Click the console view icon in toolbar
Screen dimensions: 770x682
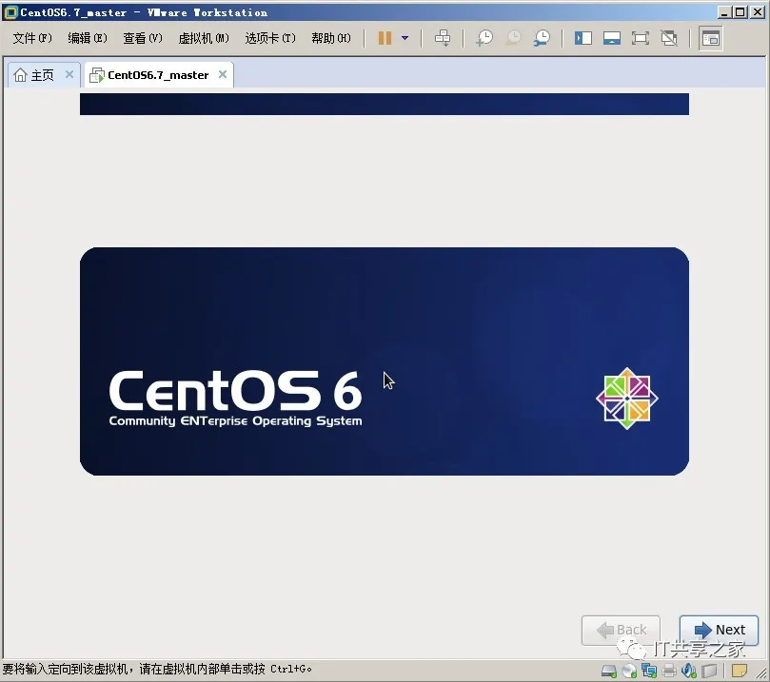[711, 38]
